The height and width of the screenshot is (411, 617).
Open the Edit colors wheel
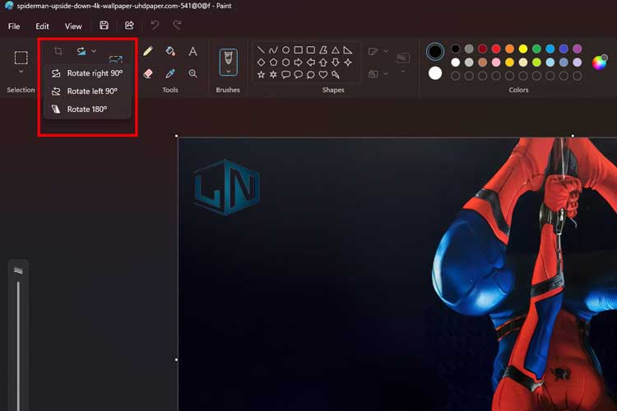[x=600, y=63]
